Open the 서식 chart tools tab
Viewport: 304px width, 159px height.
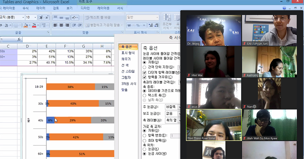point(120,8)
